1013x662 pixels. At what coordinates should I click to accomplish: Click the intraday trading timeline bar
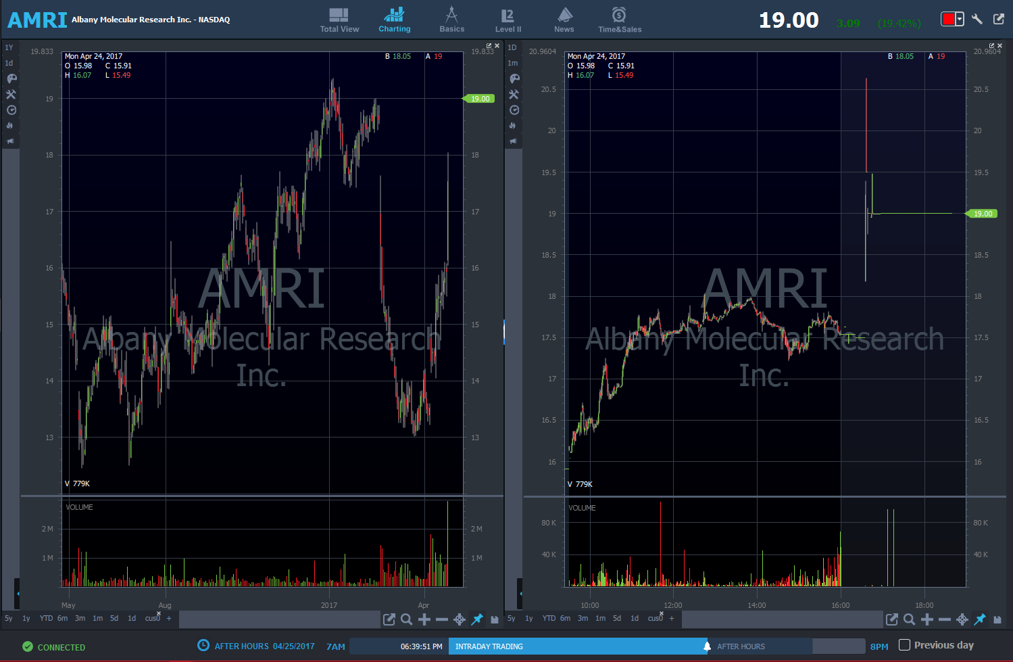(x=578, y=646)
